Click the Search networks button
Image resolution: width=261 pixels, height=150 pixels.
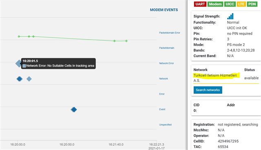(208, 90)
